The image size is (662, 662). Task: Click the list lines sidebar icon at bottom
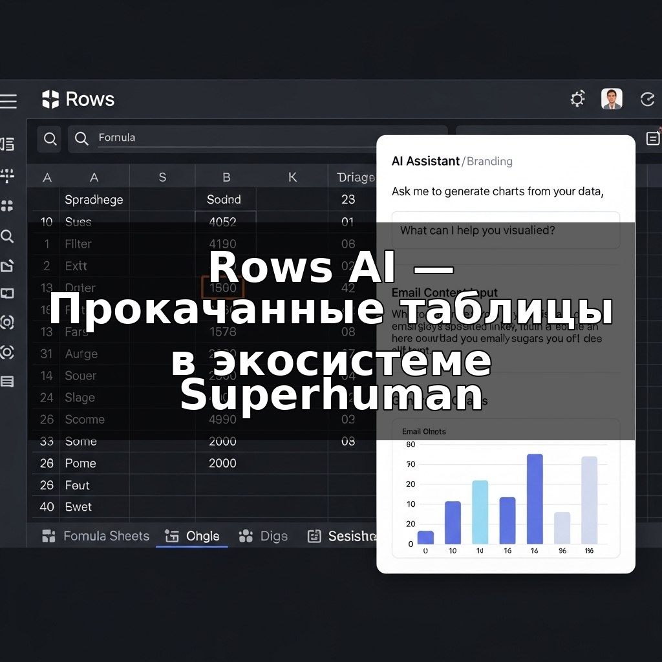[x=7, y=381]
